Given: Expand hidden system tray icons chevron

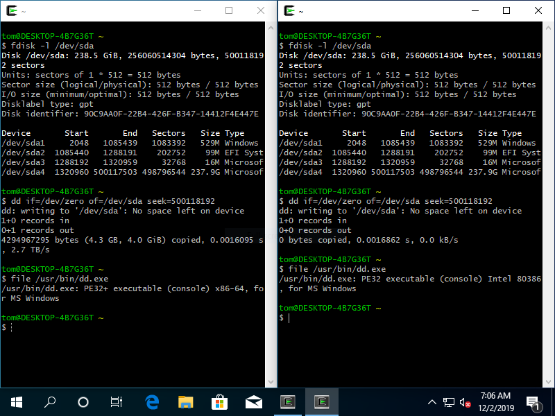Looking at the screenshot, I should pyautogui.click(x=432, y=402).
